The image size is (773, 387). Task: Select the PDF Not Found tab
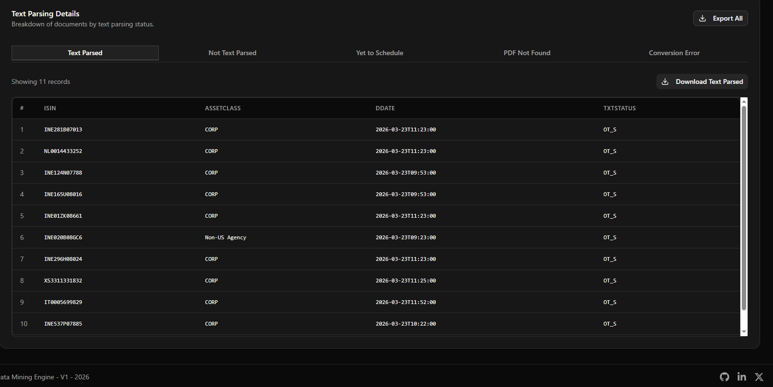[x=527, y=53]
